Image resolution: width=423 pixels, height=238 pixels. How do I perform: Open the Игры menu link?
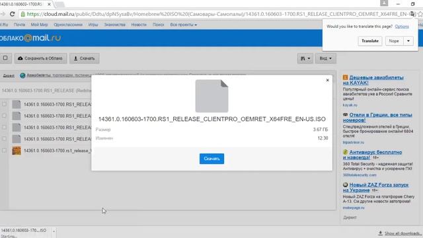93,24
